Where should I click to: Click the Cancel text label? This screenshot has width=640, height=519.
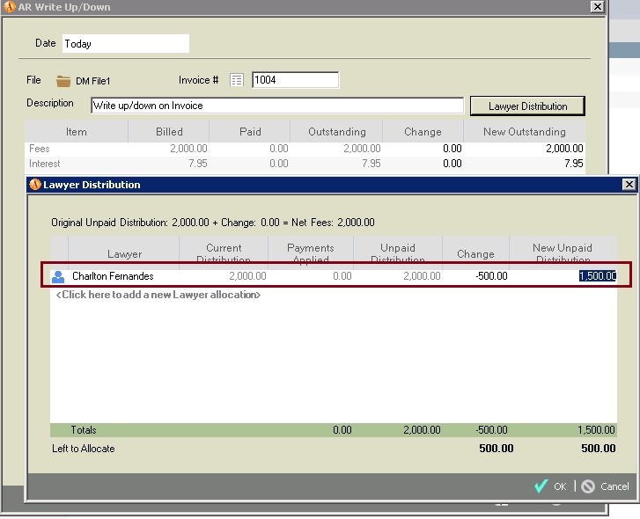coord(614,486)
